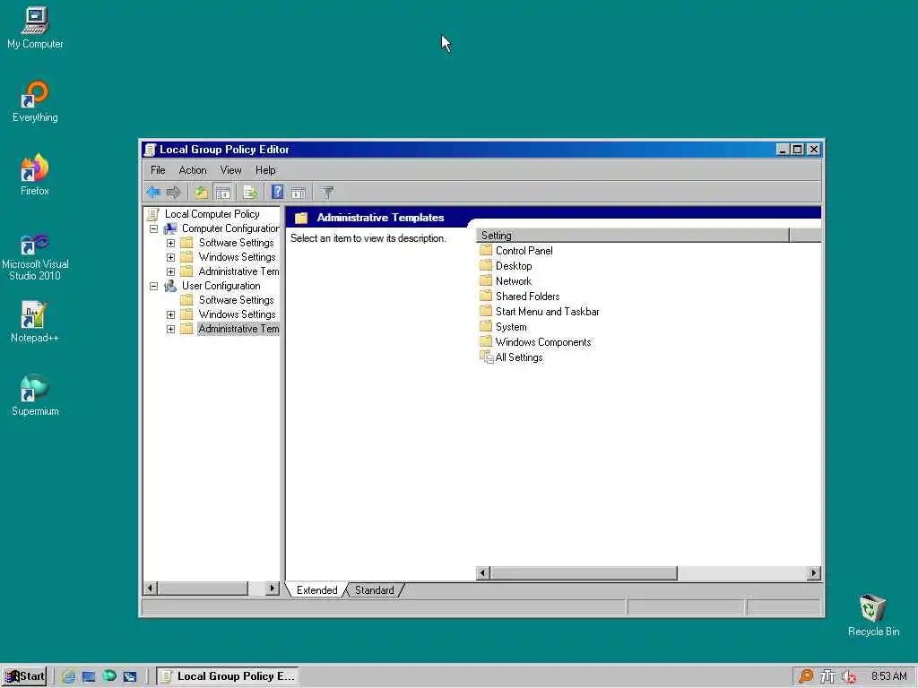Click Internet Explorer quick launch icon
The height and width of the screenshot is (688, 918).
pyautogui.click(x=68, y=676)
